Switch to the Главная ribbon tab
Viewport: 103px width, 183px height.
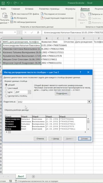pos(15,9)
